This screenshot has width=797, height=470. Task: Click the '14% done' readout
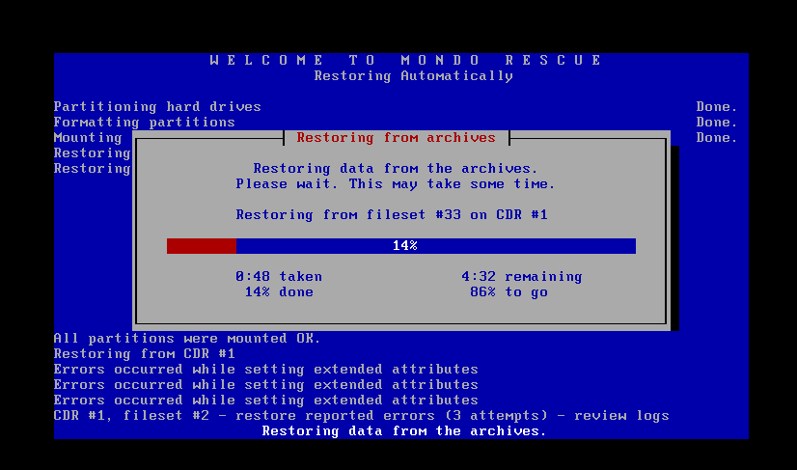(x=279, y=292)
